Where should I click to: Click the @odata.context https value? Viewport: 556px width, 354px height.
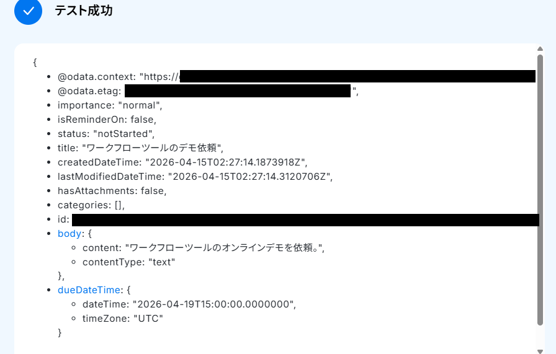[159, 77]
